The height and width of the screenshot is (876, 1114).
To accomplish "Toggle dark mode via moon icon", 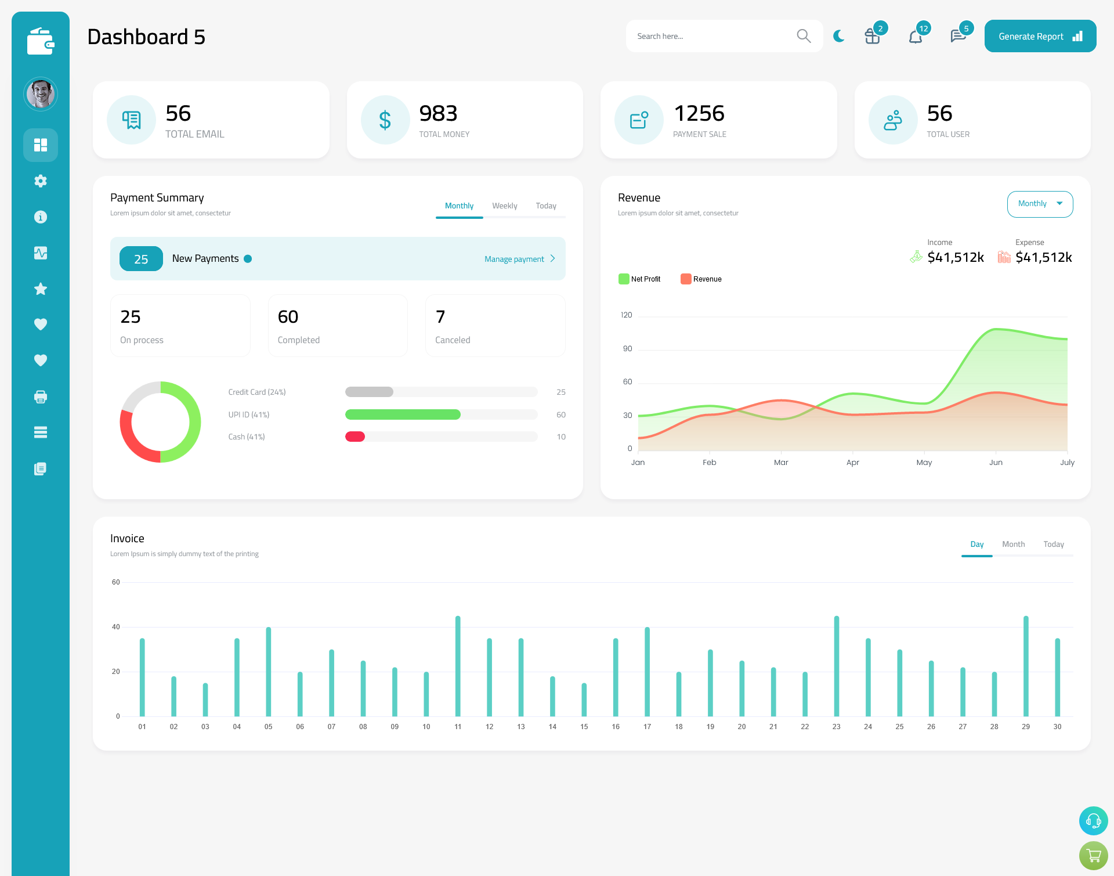I will coord(838,35).
